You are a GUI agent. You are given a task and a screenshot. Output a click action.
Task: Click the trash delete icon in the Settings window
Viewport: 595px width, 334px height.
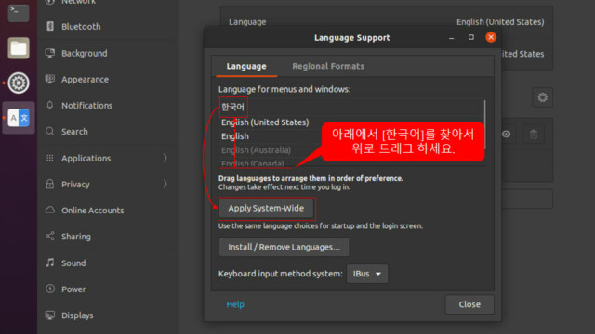tap(534, 134)
